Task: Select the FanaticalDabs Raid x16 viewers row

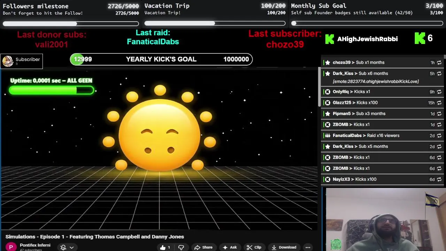Action: (x=382, y=136)
